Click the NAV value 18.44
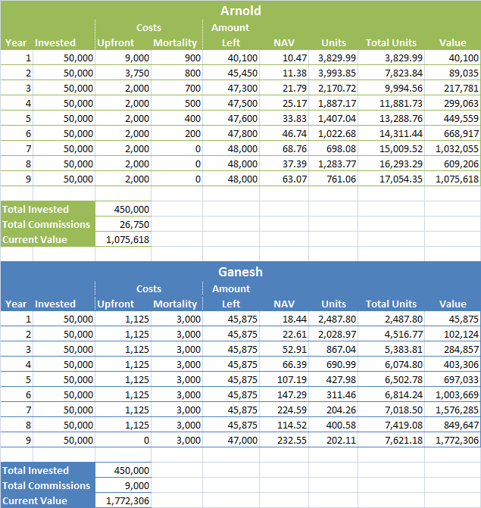 [x=295, y=319]
